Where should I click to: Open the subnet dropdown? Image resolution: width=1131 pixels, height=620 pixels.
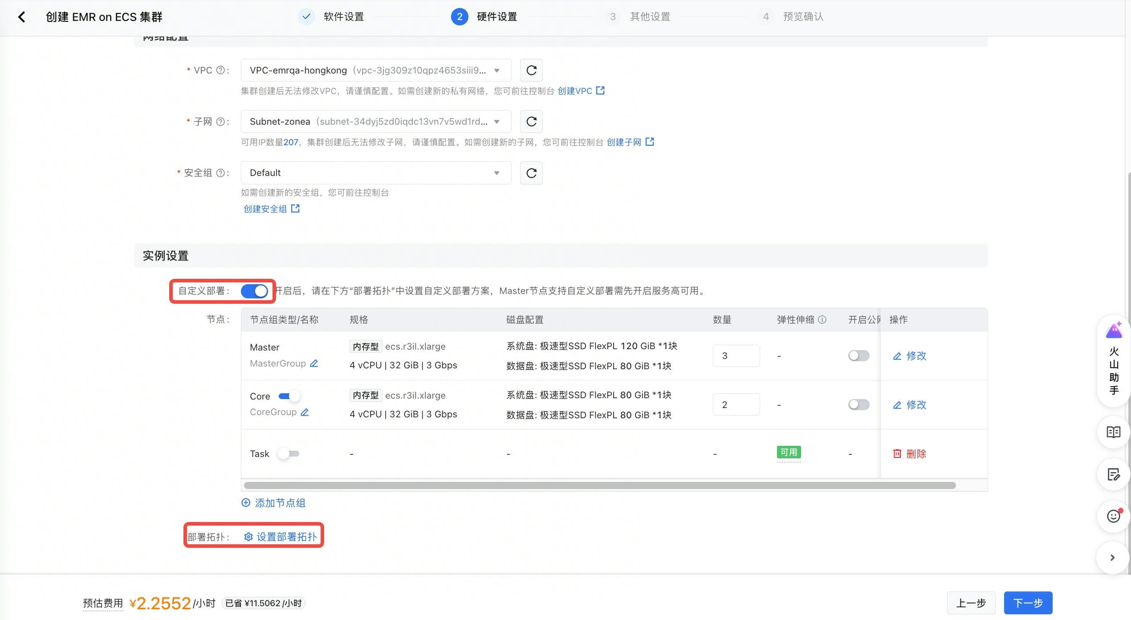tap(376, 122)
